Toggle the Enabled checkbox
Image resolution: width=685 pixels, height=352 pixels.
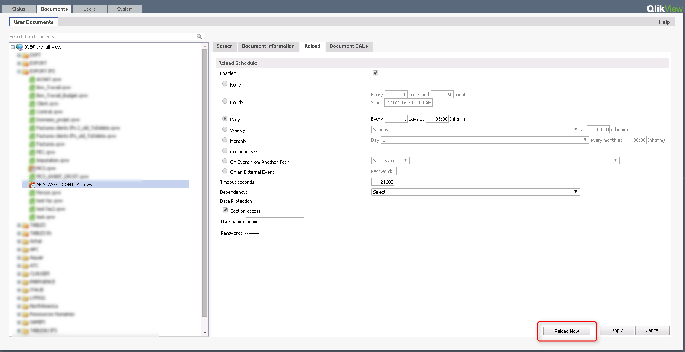[376, 73]
